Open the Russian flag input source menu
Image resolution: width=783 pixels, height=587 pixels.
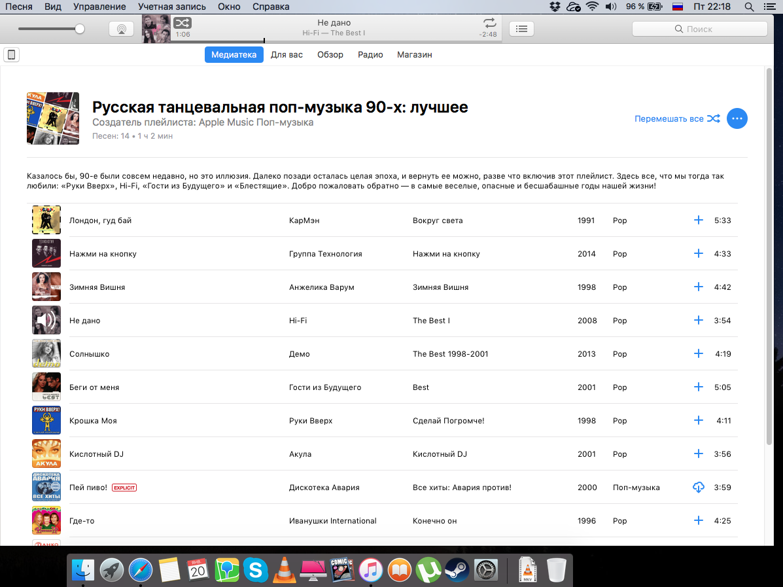678,7
